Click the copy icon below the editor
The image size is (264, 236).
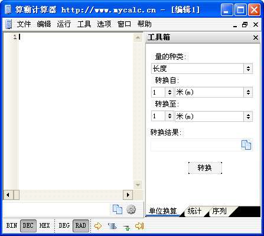pyautogui.click(x=118, y=209)
